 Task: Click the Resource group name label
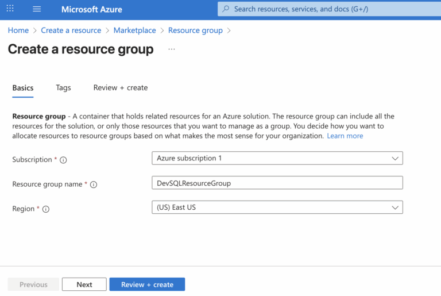(47, 184)
